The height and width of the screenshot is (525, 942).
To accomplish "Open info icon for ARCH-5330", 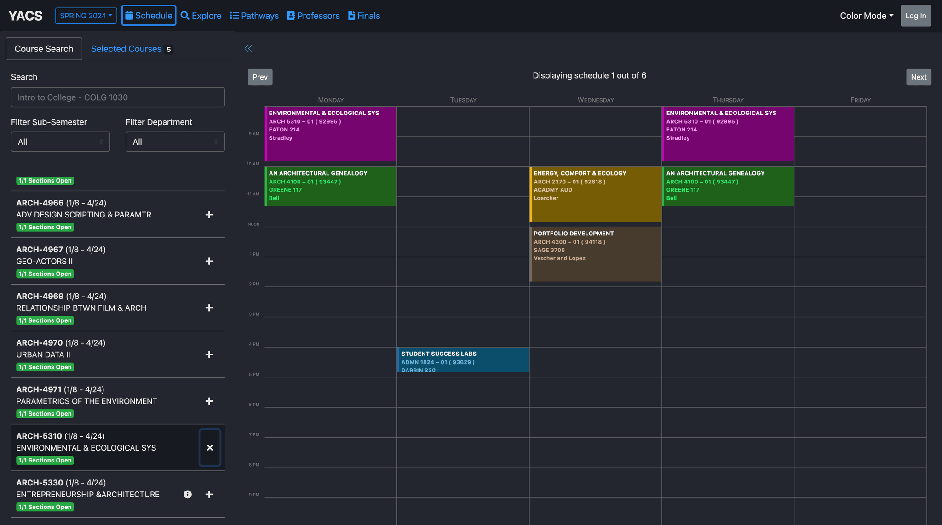I will click(188, 494).
